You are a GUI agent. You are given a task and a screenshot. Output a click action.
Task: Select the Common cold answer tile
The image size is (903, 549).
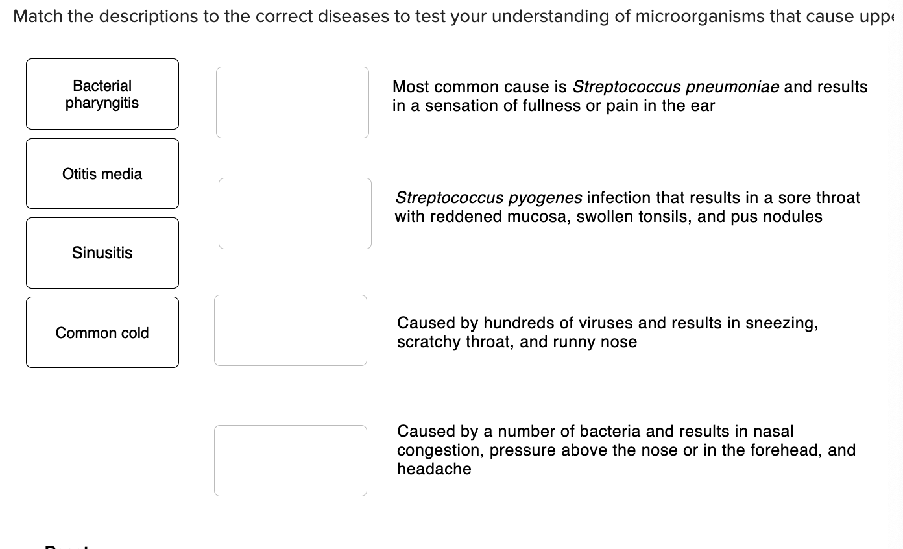click(x=102, y=332)
